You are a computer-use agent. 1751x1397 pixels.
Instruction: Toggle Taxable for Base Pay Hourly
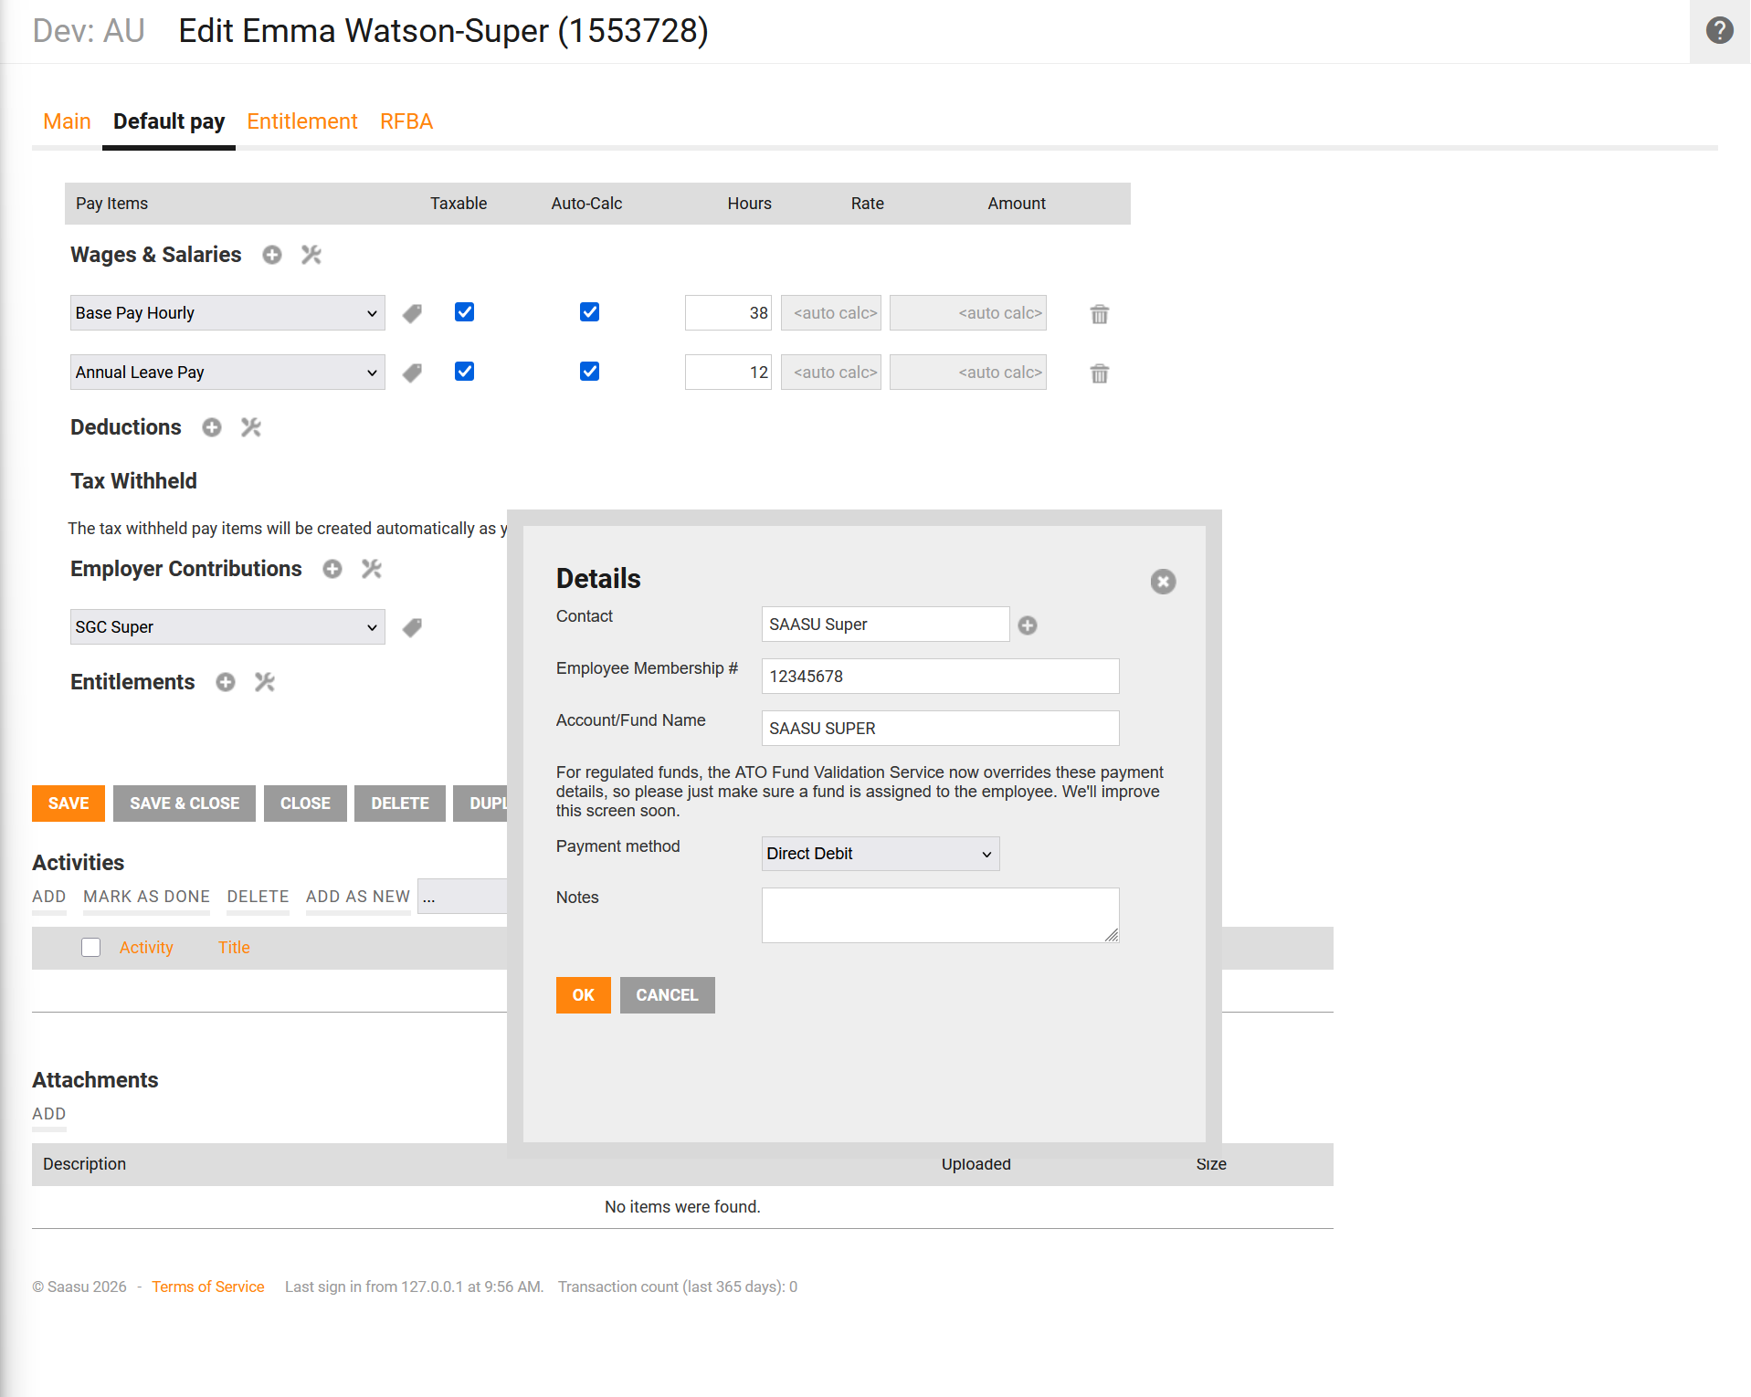464,312
